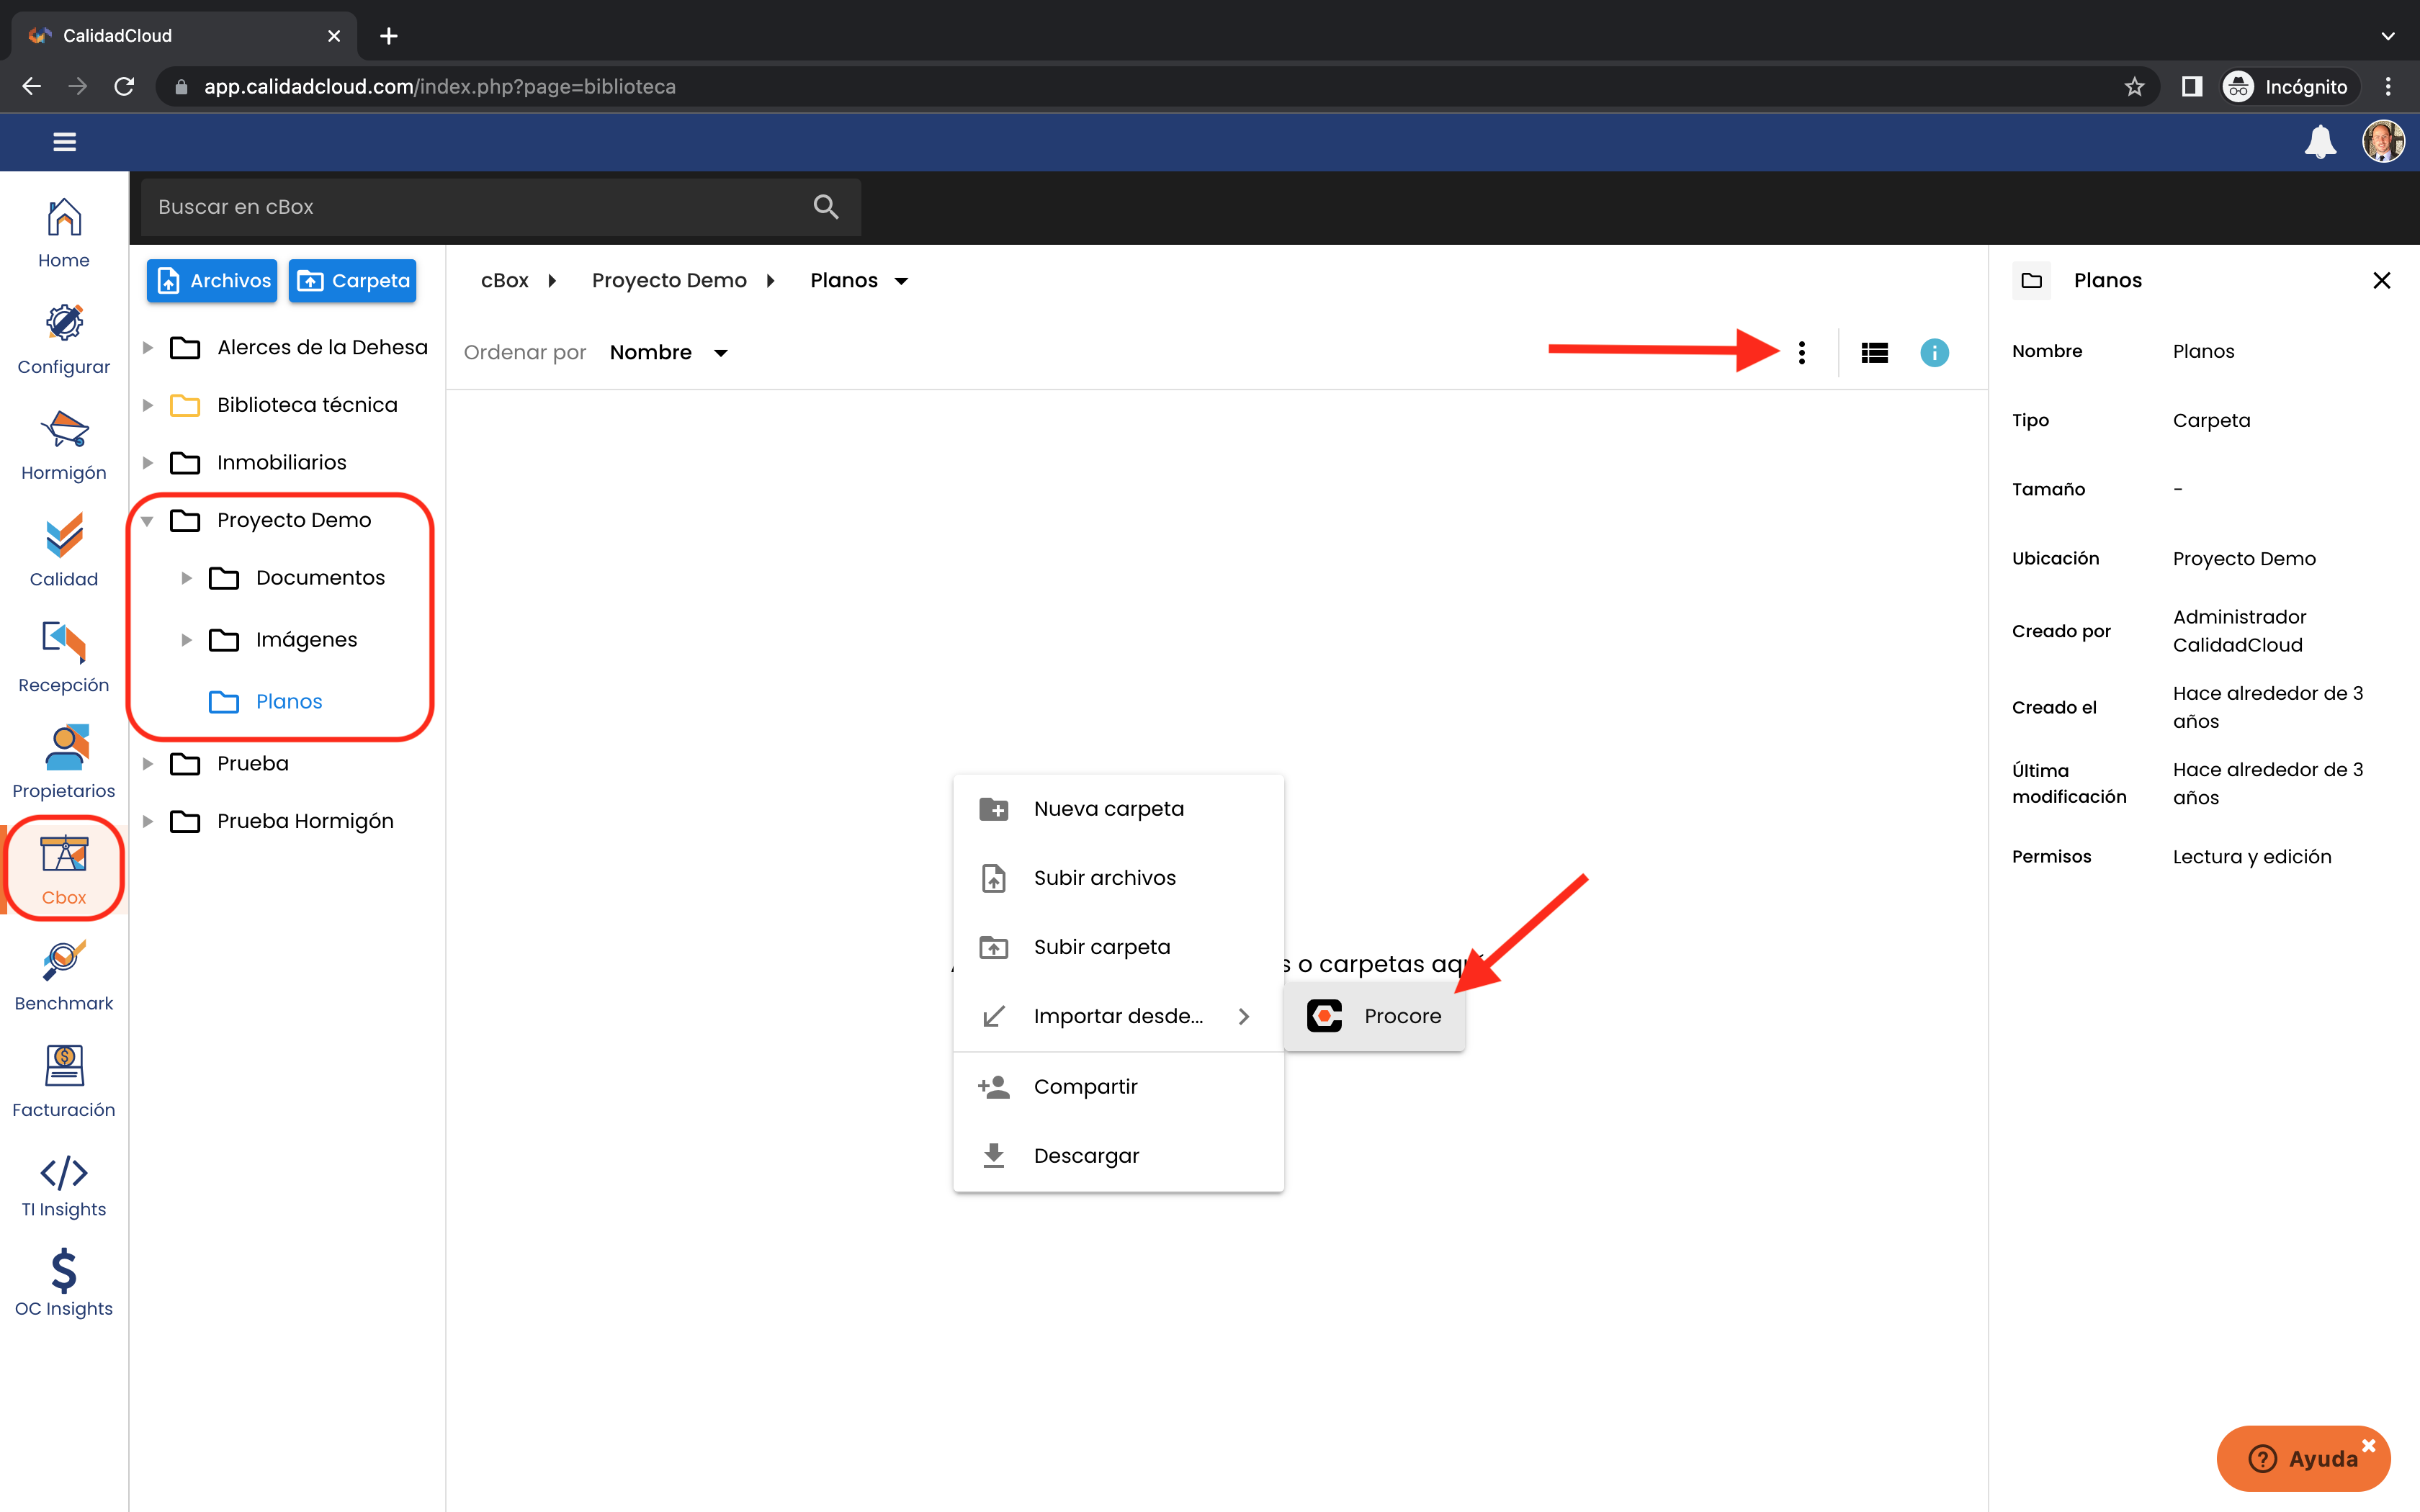
Task: Dismiss the Ayuda help widget
Action: pos(2368,1445)
